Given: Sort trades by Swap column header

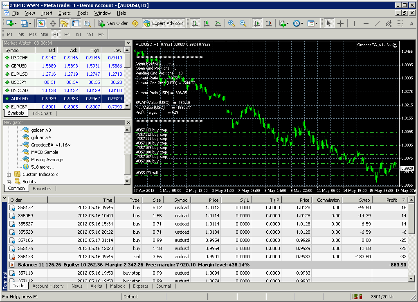Looking at the screenshot, I should (357, 200).
